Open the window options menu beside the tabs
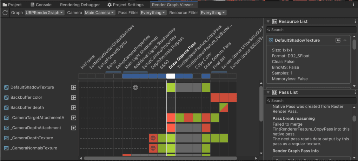This screenshot has width=358, height=161. (354, 5)
